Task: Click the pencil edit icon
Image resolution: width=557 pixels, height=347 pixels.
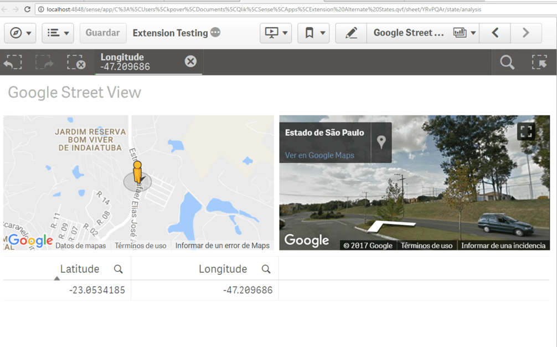Action: 351,33
